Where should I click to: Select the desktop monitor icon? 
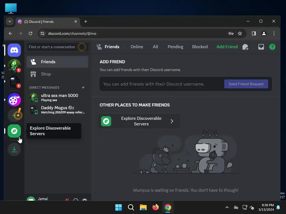pos(11,8)
